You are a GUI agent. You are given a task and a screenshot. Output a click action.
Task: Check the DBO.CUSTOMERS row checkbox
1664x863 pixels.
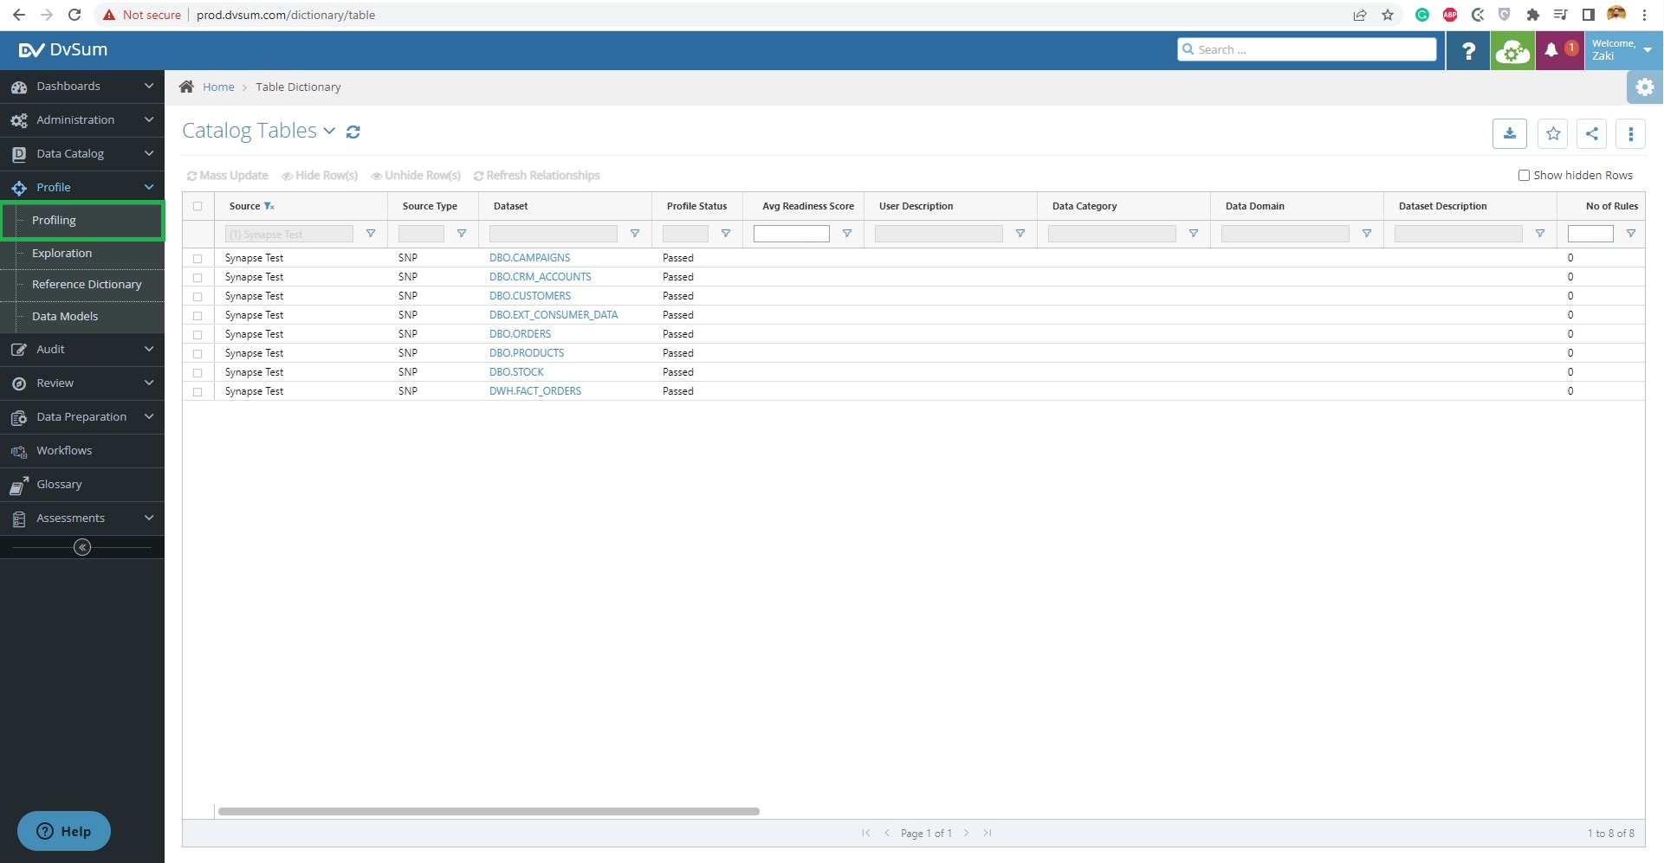tap(197, 296)
